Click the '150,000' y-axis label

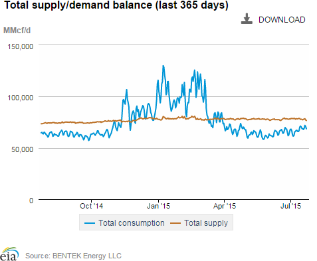click(x=21, y=46)
